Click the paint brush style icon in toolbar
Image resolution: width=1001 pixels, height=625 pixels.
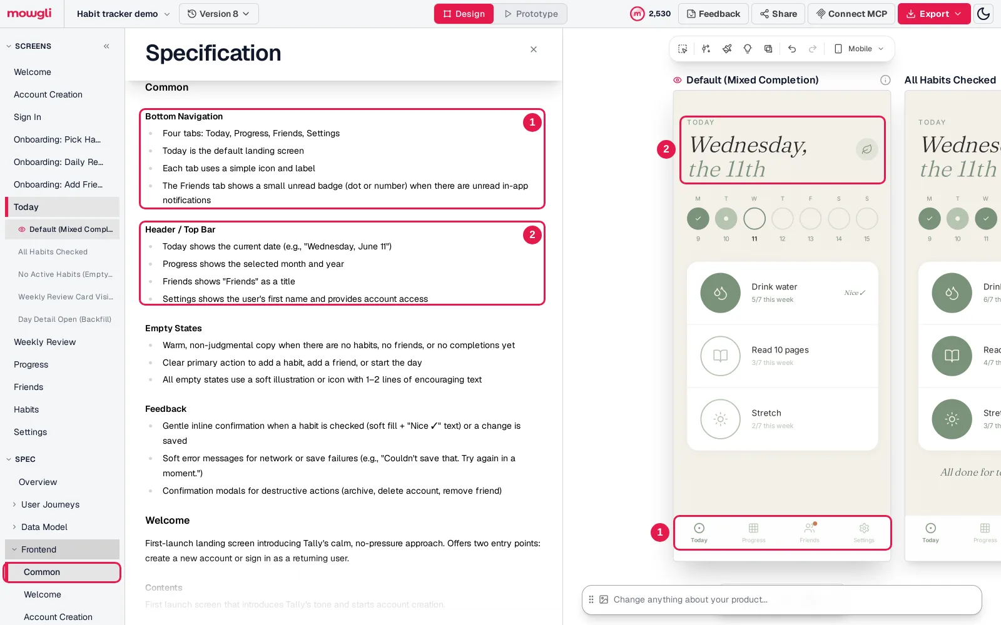click(727, 49)
